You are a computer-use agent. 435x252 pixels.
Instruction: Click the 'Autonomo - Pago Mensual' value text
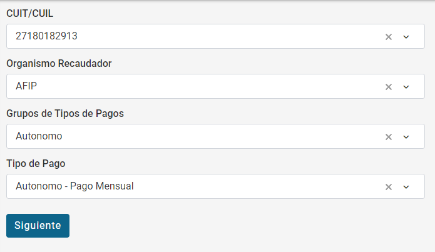click(x=74, y=186)
